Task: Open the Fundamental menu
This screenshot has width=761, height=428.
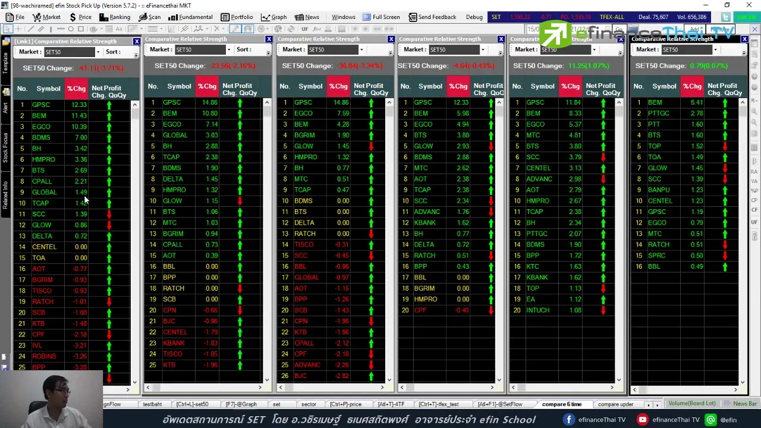Action: (x=191, y=17)
